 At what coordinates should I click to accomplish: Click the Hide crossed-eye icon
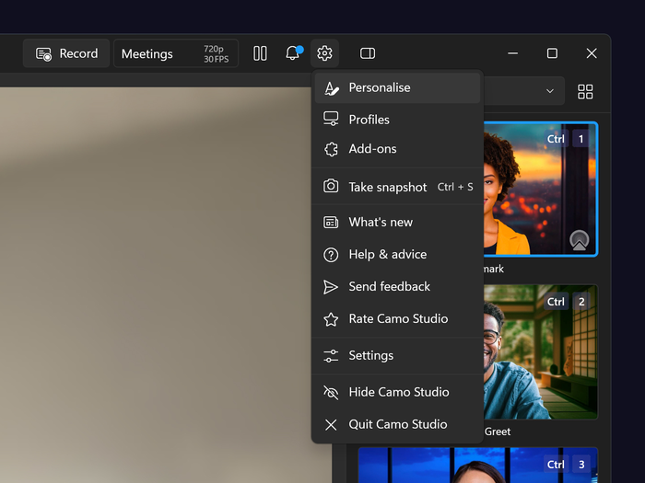331,392
